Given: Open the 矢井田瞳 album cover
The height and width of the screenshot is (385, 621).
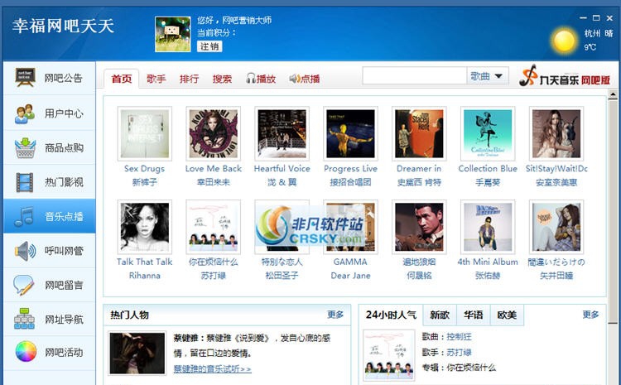Looking at the screenshot, I should tap(556, 227).
